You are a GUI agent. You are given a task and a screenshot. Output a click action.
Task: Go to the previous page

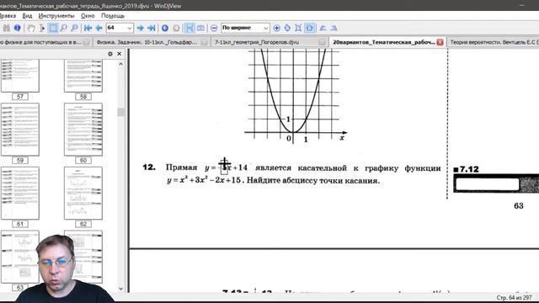(x=99, y=28)
